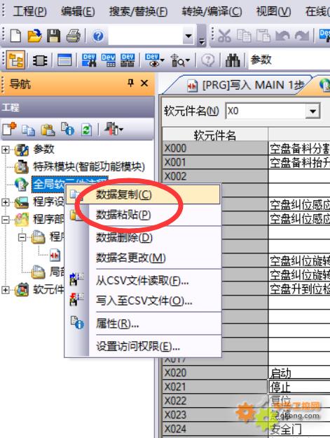Image resolution: width=330 pixels, height=438 pixels.
Task: Toggle the navigation tree view icon
Action: 16,60
